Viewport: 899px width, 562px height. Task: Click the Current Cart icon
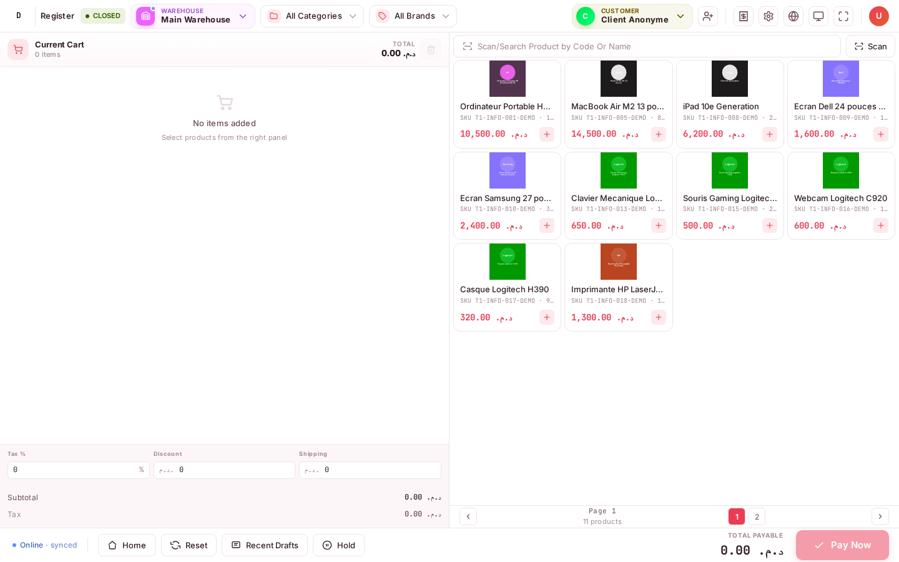18,49
